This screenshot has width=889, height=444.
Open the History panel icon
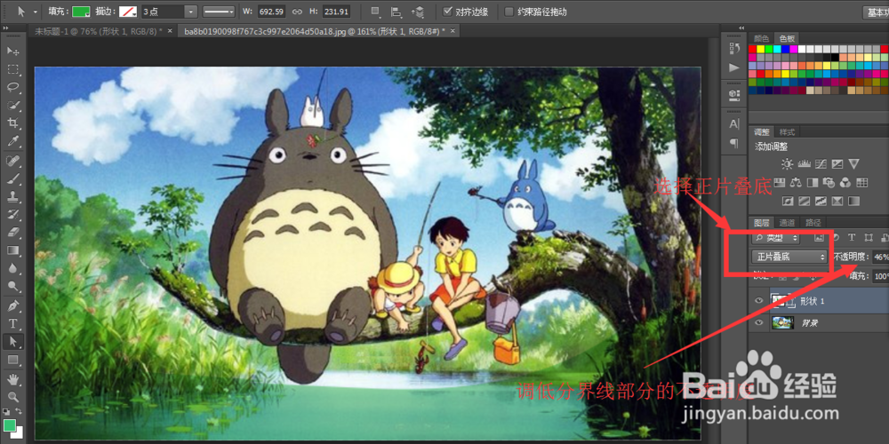pos(734,49)
